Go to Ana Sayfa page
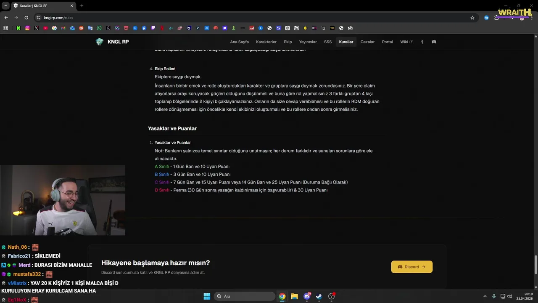This screenshot has width=538, height=303. 239,42
